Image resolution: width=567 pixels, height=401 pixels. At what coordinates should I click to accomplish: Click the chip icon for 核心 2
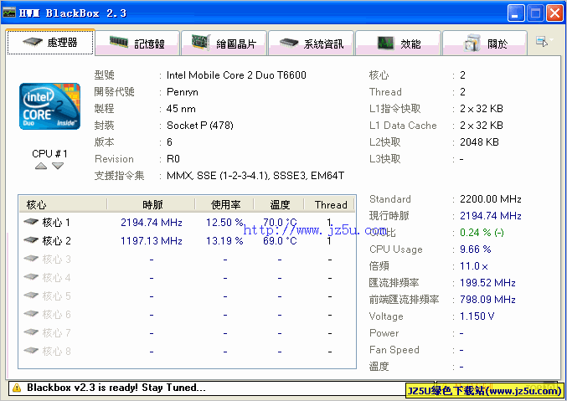coord(31,239)
